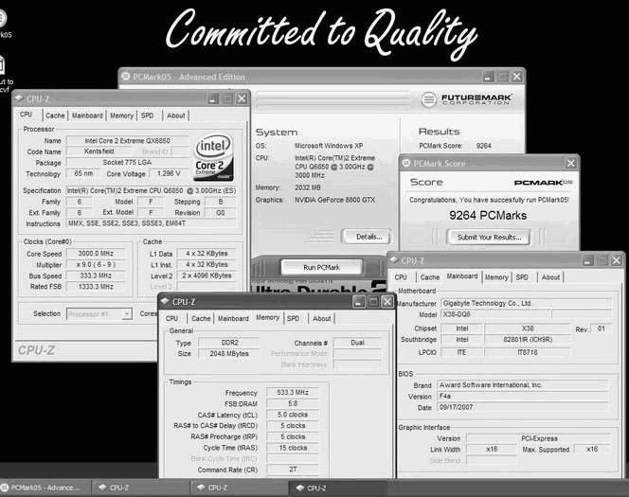629x497 pixels.
Task: Open About tab in CPU-Z Mainboard window
Action: (x=550, y=277)
